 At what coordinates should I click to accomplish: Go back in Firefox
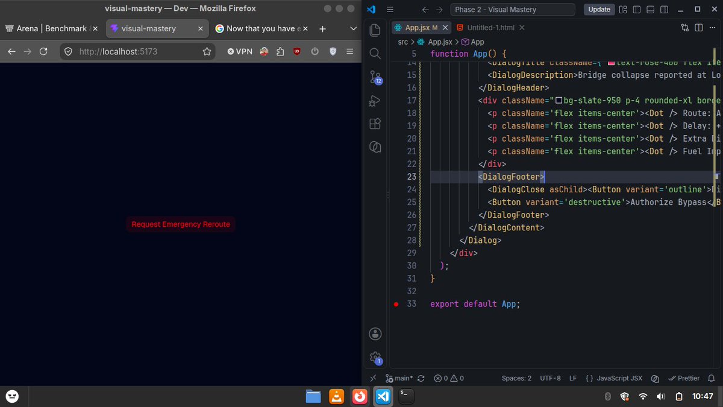coord(11,52)
